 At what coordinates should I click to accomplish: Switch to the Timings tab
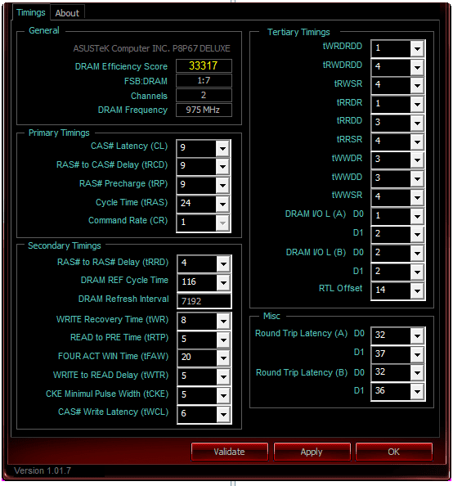pyautogui.click(x=31, y=13)
